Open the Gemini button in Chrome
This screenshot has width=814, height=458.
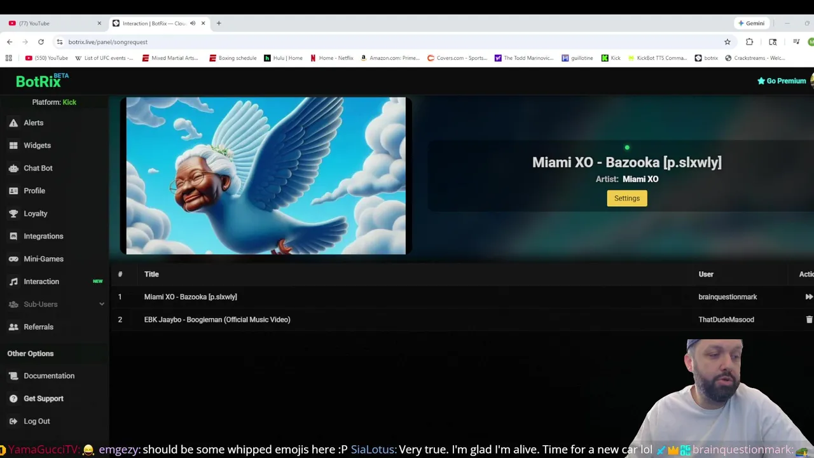pos(751,24)
